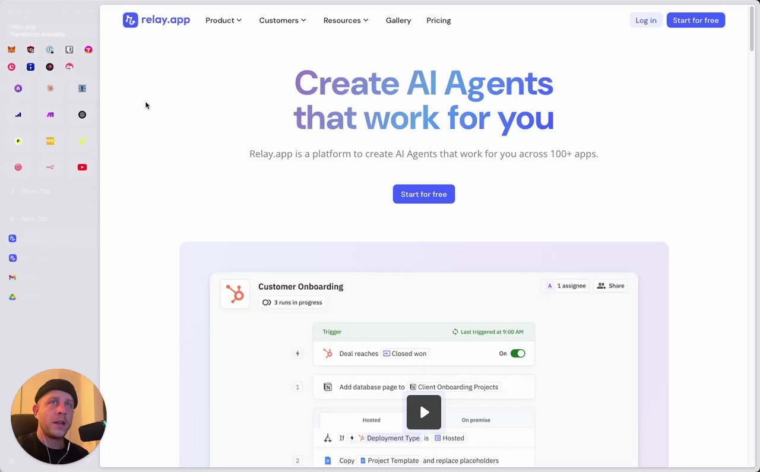Switch to the first relay.app sidebar tab
This screenshot has width=760, height=472.
coord(12,238)
